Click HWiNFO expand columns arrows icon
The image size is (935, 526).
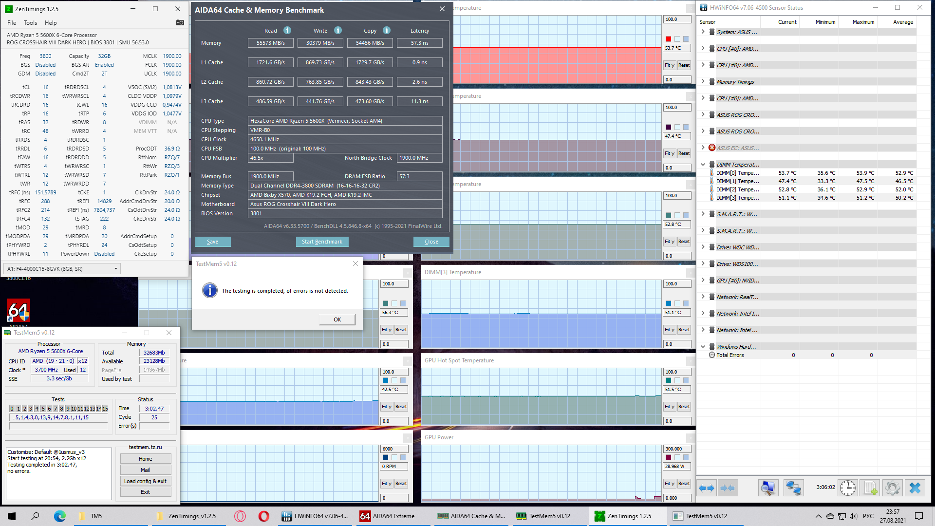pyautogui.click(x=706, y=488)
